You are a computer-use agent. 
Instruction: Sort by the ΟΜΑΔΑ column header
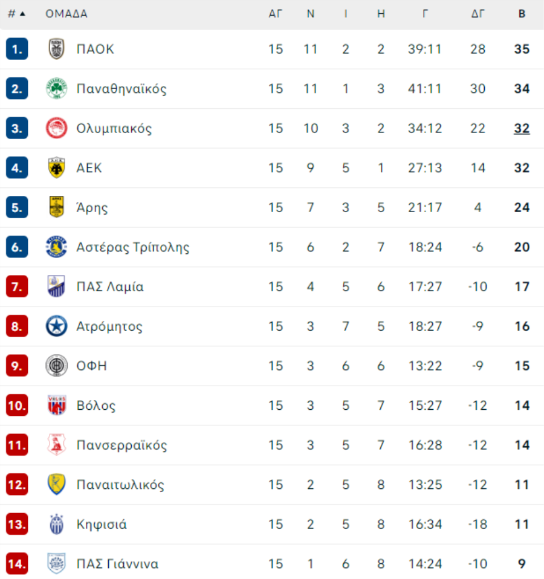coord(66,14)
